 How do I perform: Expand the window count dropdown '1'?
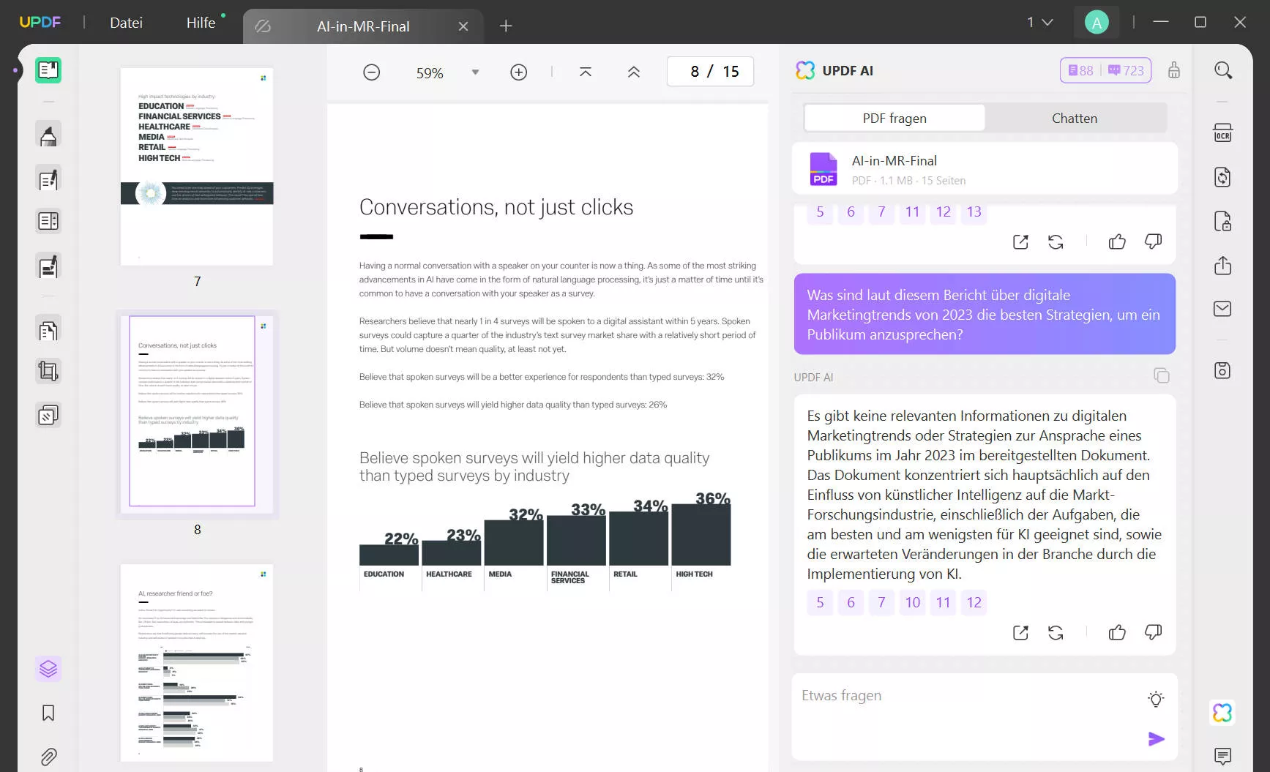(1039, 23)
